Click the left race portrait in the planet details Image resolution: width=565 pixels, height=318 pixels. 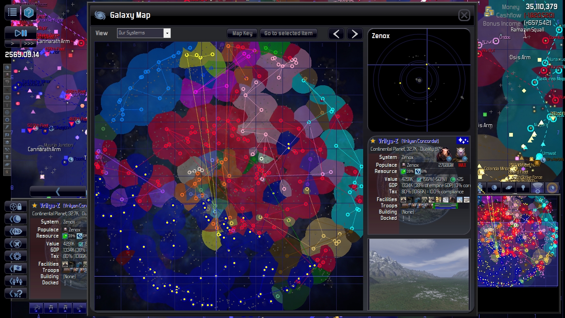(x=444, y=154)
